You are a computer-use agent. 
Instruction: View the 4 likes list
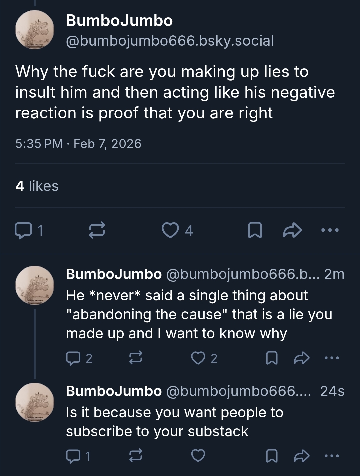[37, 186]
